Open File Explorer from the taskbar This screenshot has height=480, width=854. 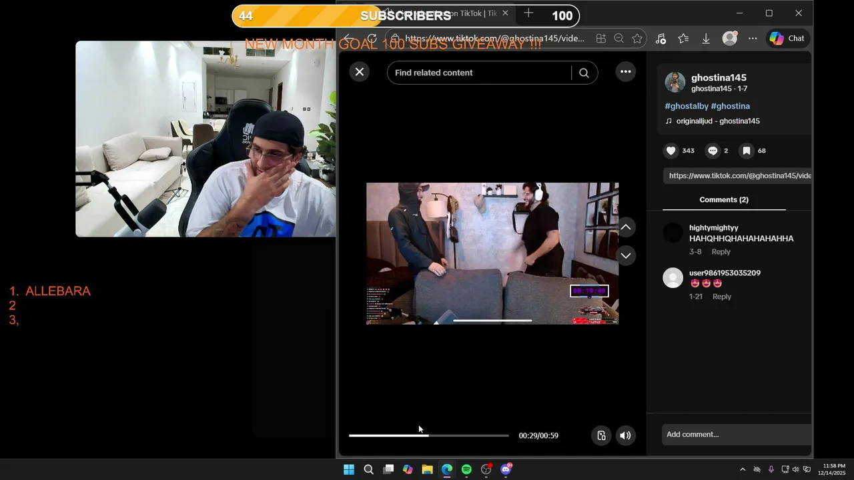click(x=428, y=469)
